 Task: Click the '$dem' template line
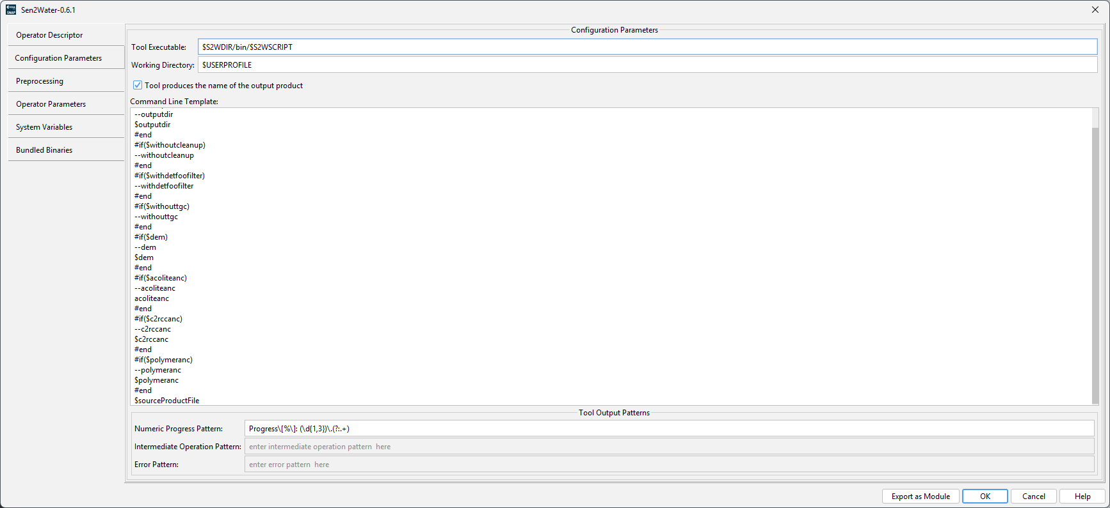pyautogui.click(x=144, y=258)
